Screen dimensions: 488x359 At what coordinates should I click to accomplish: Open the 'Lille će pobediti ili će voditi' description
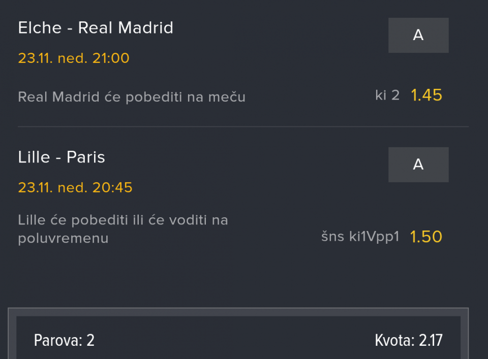click(x=123, y=229)
